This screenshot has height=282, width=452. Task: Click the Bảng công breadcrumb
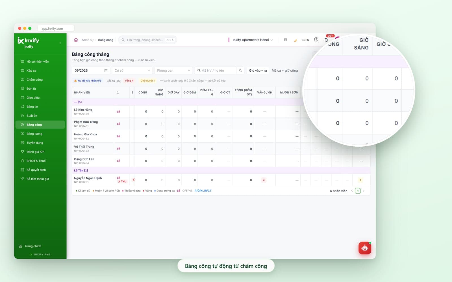(x=106, y=40)
